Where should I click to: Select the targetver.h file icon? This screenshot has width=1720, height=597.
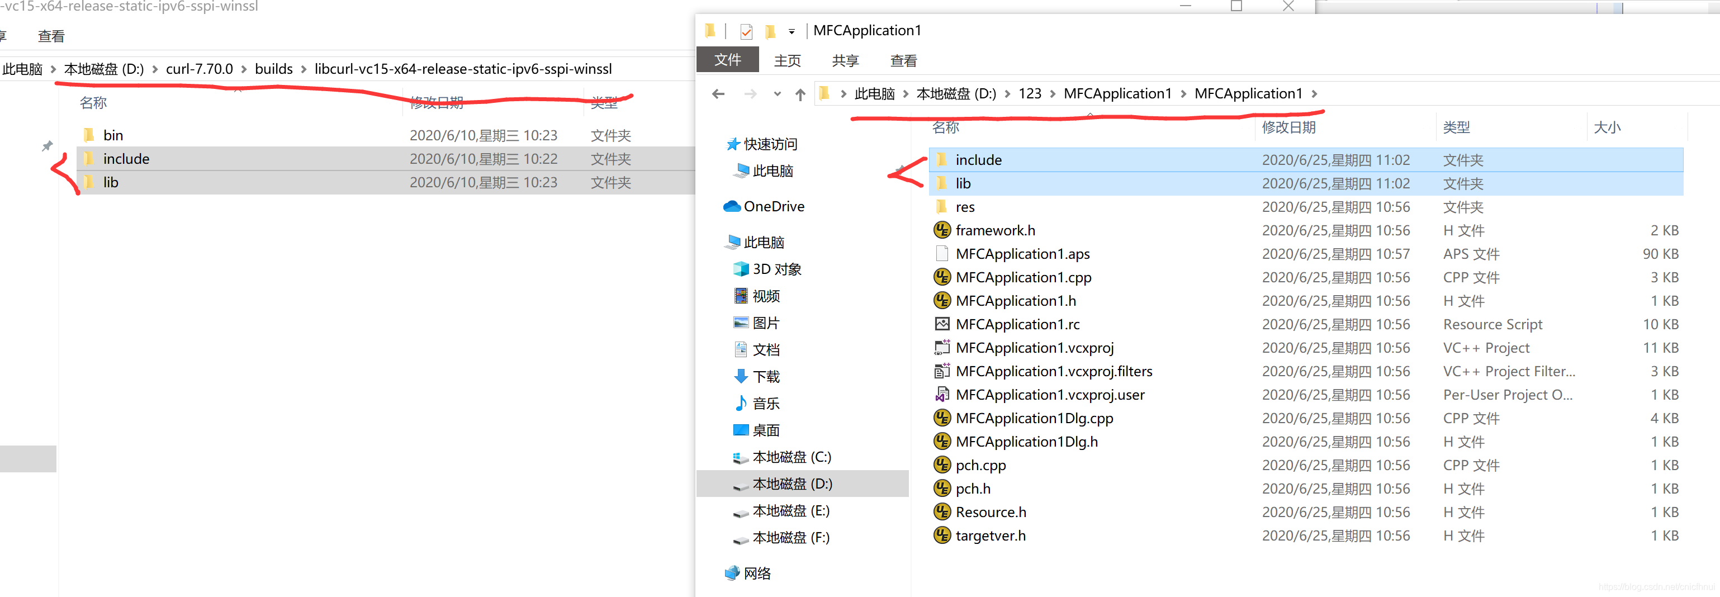[x=941, y=535]
